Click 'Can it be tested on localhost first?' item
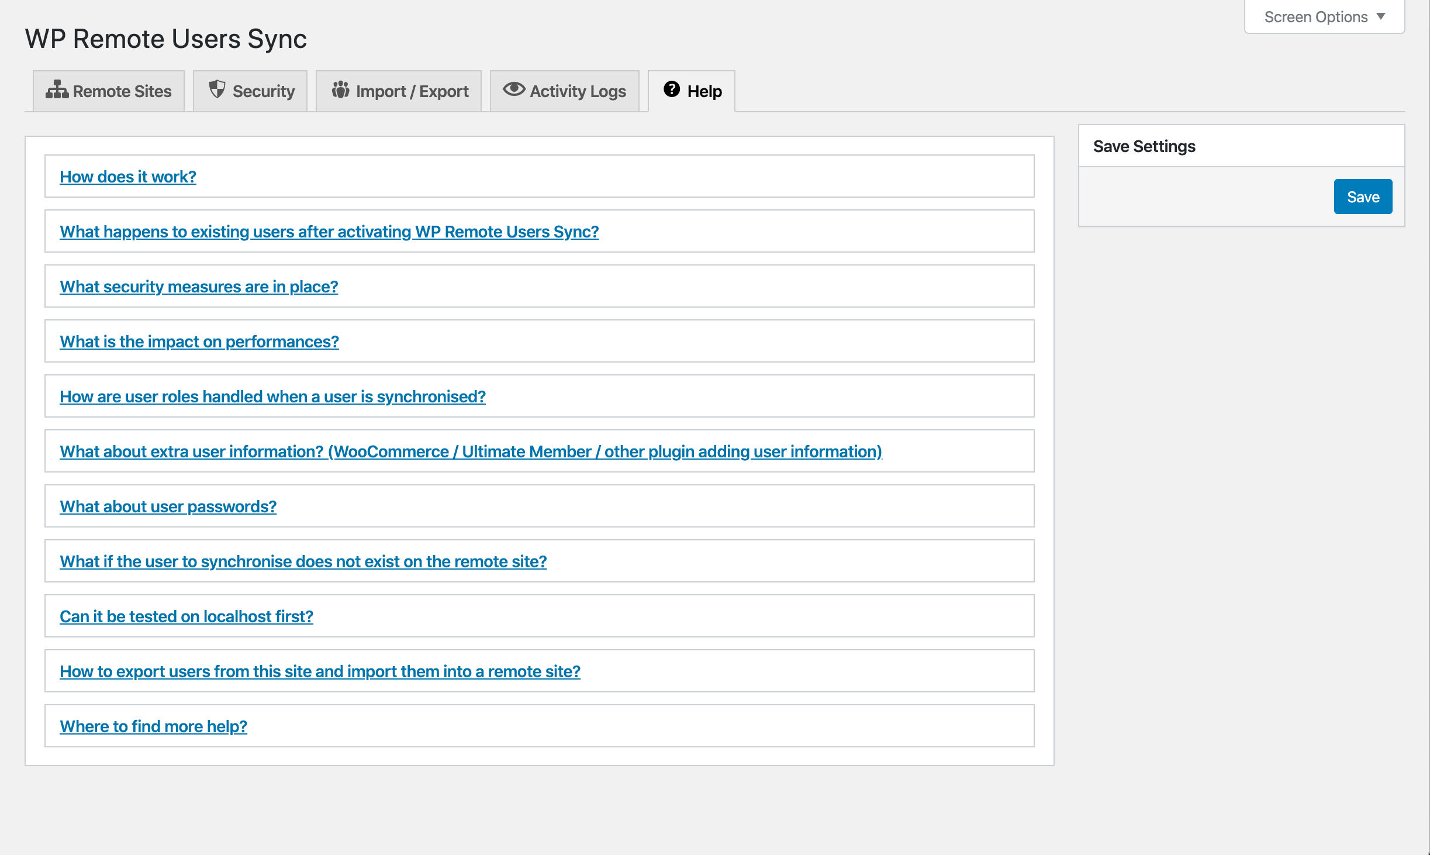 (186, 616)
